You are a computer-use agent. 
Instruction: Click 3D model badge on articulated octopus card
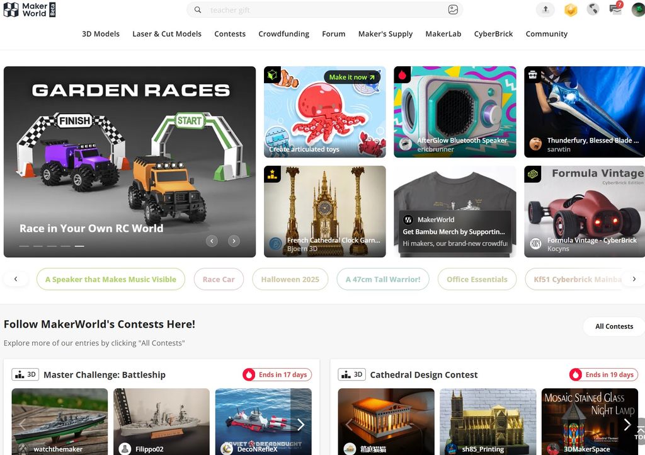click(272, 74)
